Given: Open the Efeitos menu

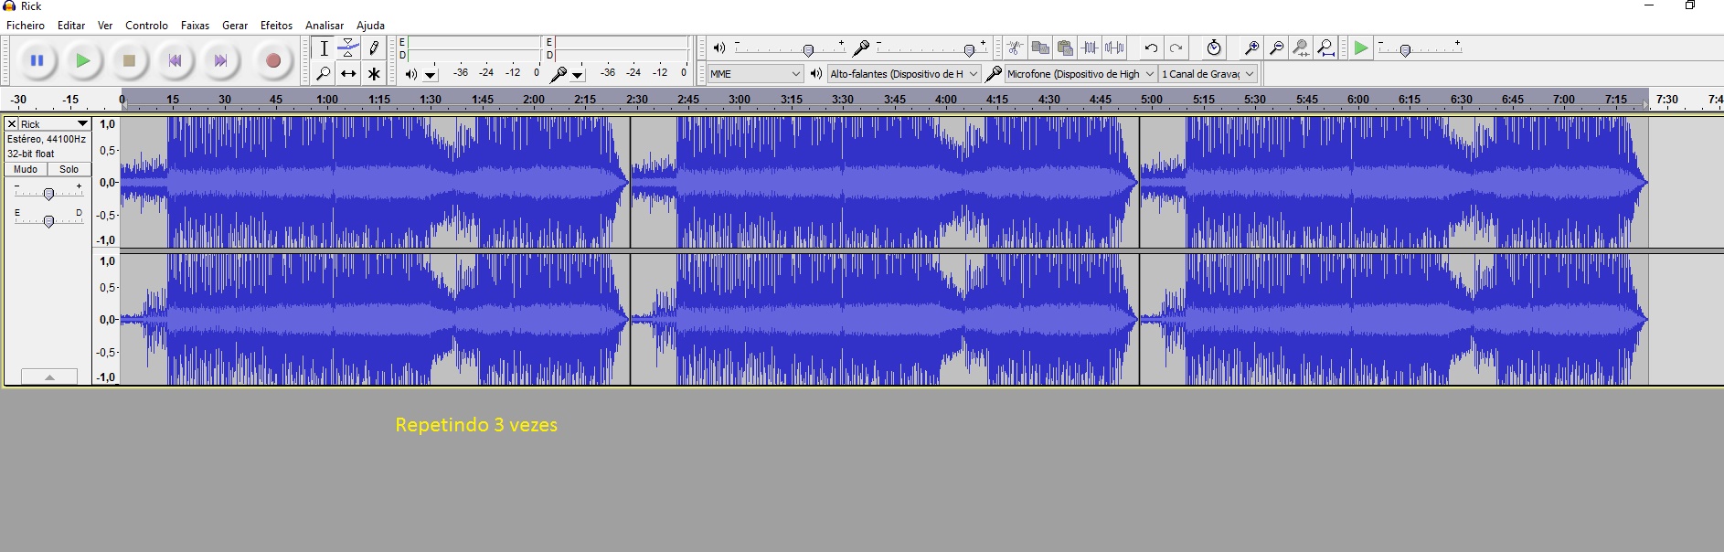Looking at the screenshot, I should pyautogui.click(x=276, y=26).
